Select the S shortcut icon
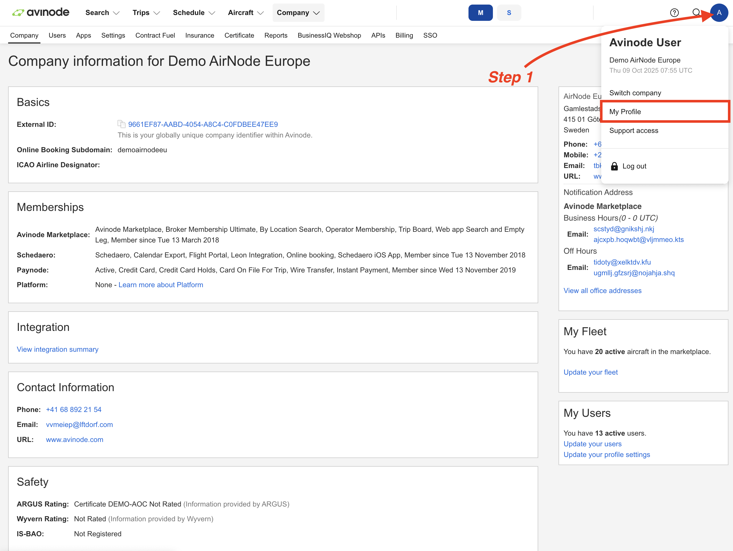Viewport: 733px width, 551px height. [509, 13]
